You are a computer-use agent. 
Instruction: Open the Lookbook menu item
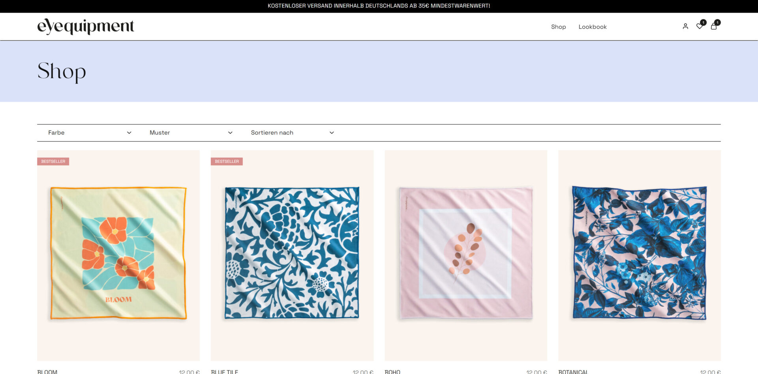coord(593,26)
